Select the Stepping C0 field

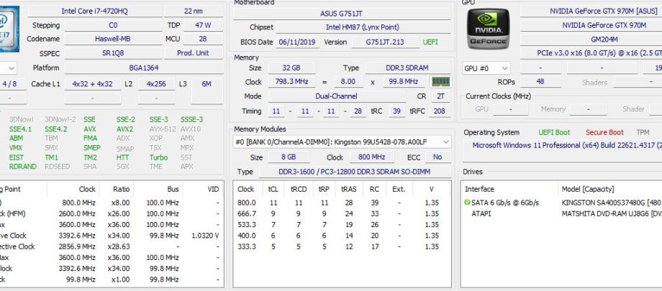[x=113, y=25]
